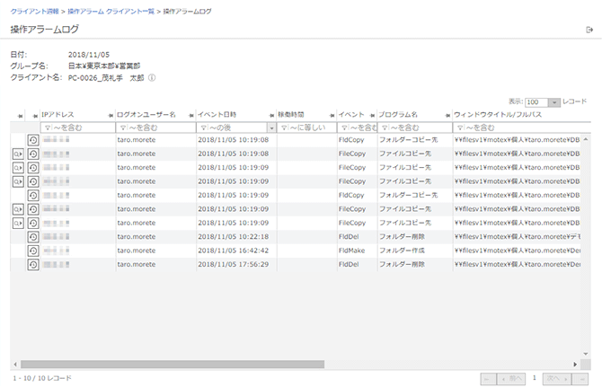Click the filter funnel in the イベント column
Screen dimensions: 602x387
click(343, 128)
